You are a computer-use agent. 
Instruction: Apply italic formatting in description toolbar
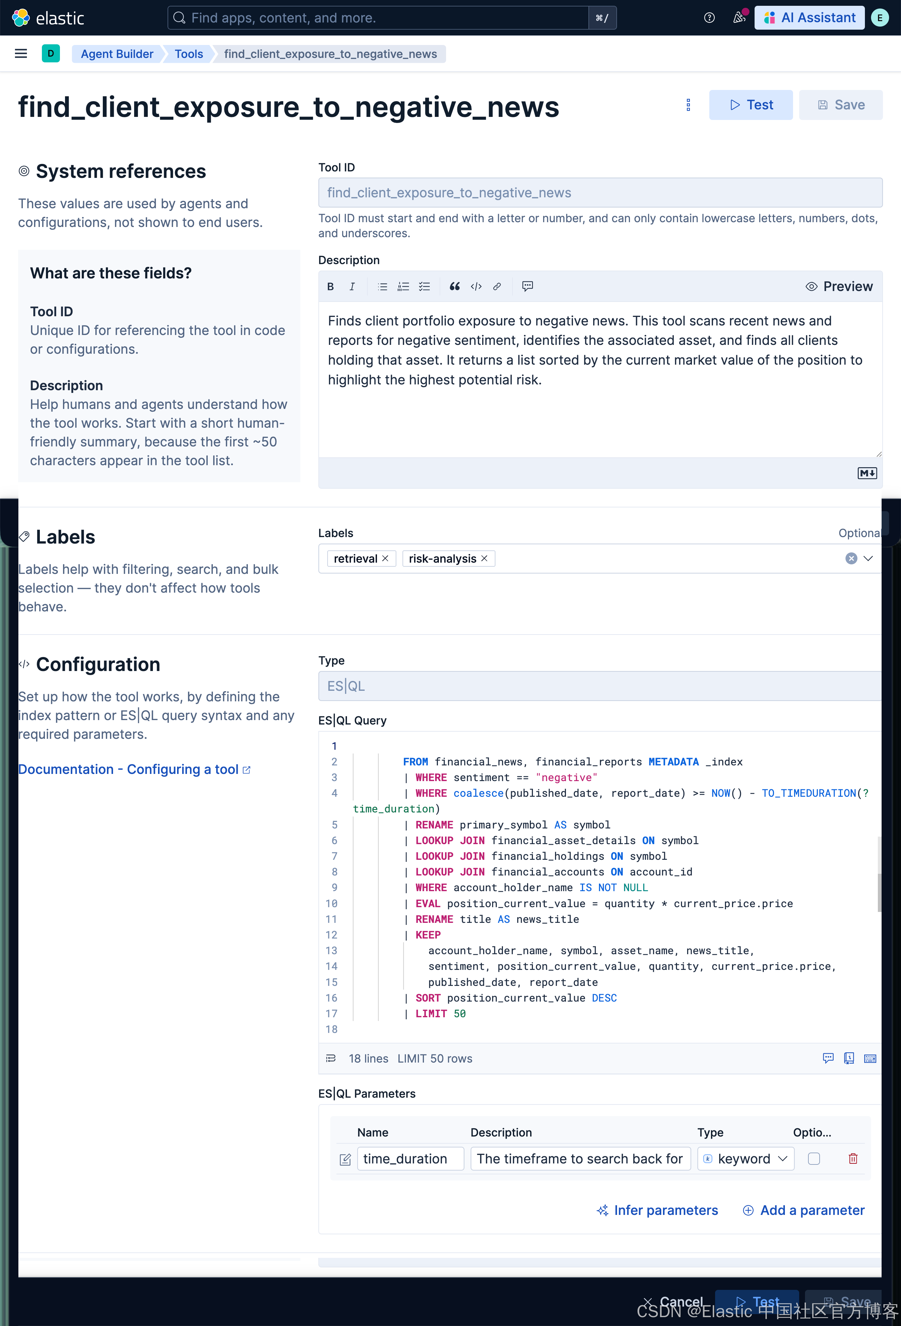tap(352, 286)
